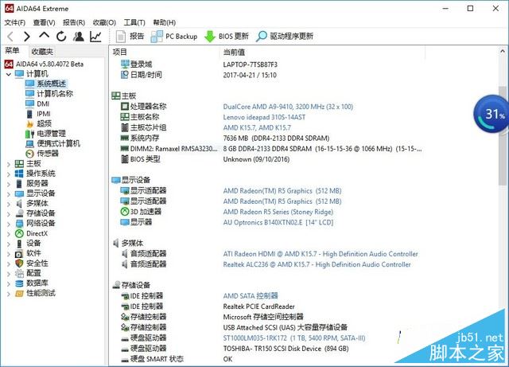Switch to the 收藏夹 tab
Screen dimensions: 509x367
coord(42,51)
